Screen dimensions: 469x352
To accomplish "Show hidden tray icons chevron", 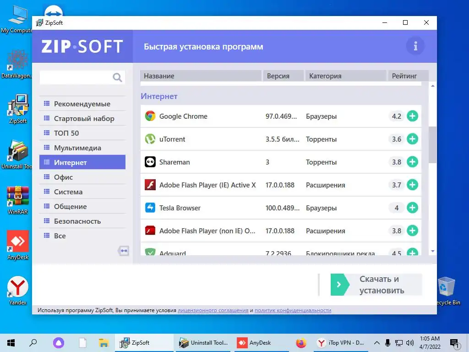I will (377, 343).
